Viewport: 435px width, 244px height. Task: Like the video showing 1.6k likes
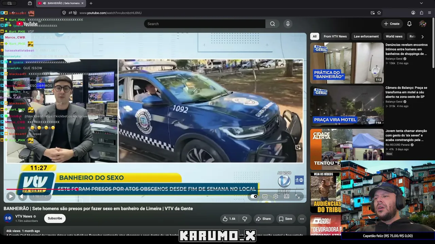coord(229,219)
